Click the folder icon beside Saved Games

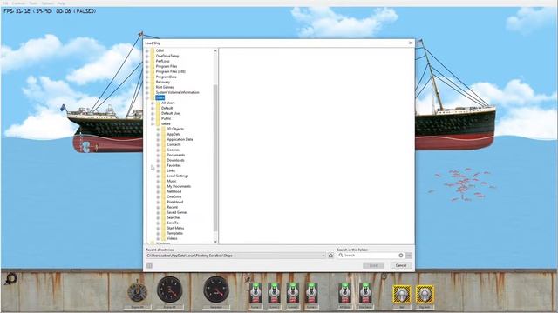point(164,212)
